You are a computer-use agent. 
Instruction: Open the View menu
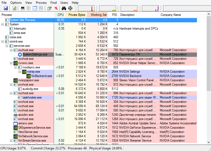pyautogui.click(x=29, y=2)
